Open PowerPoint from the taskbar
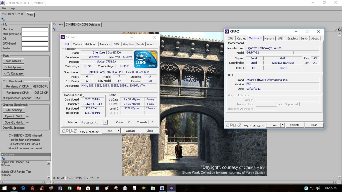This screenshot has width=342, height=192. pos(79,188)
